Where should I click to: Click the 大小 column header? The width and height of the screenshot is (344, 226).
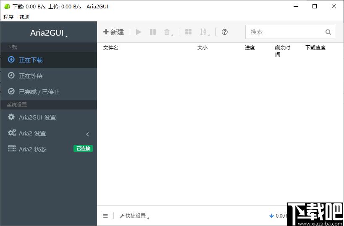[202, 47]
